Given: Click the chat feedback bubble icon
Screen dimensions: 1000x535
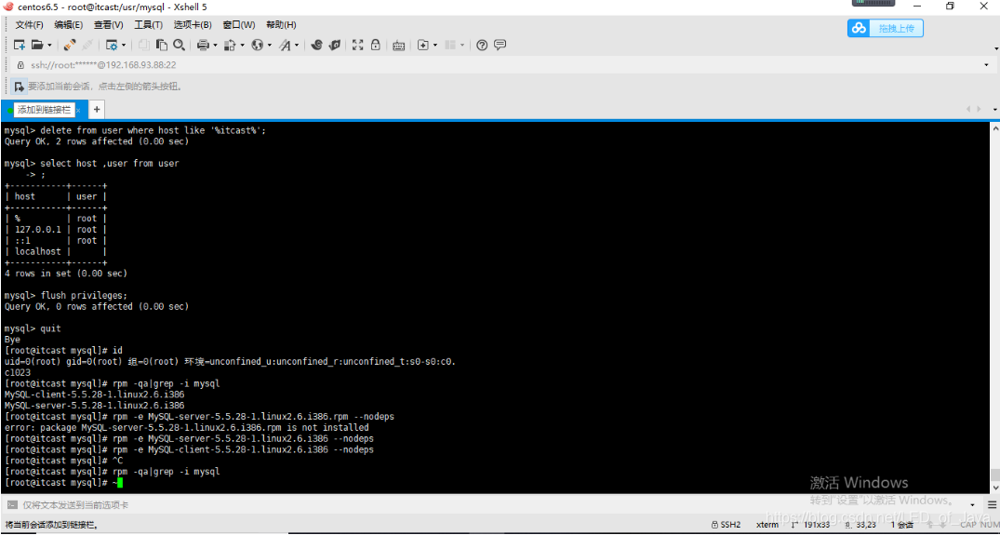Looking at the screenshot, I should pos(500,45).
